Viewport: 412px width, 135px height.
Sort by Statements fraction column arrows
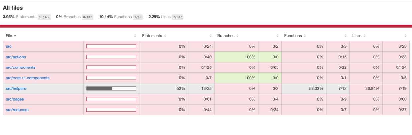coord(211,36)
